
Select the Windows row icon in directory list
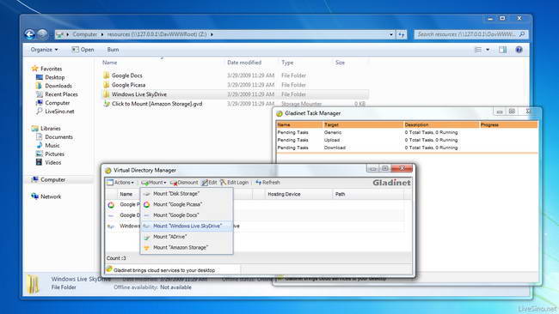point(111,226)
